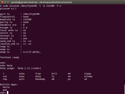Click the 'noreset is' line
Viewport: 125px width, 94px height.
(13, 36)
